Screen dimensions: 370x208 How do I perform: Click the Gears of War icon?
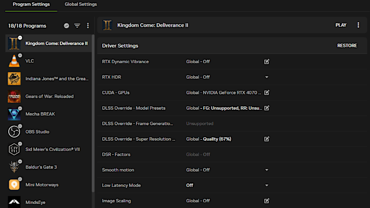tap(14, 97)
